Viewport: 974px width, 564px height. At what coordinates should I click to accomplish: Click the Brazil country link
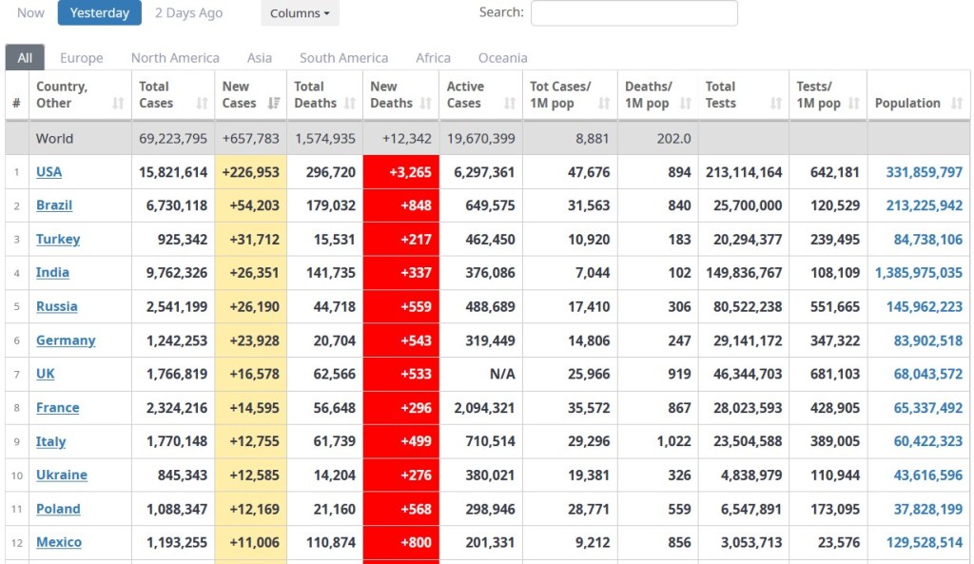coord(54,205)
